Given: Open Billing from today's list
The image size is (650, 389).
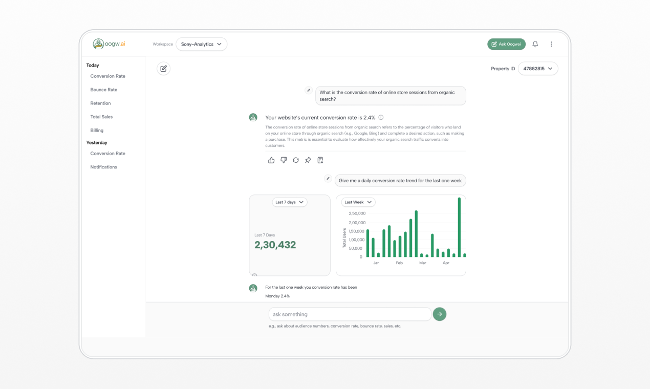Looking at the screenshot, I should pyautogui.click(x=97, y=130).
